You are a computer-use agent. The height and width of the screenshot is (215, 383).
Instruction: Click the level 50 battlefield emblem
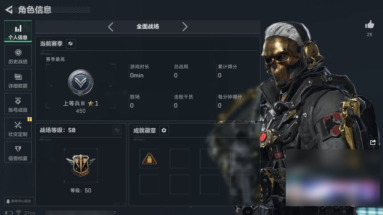pos(81,165)
